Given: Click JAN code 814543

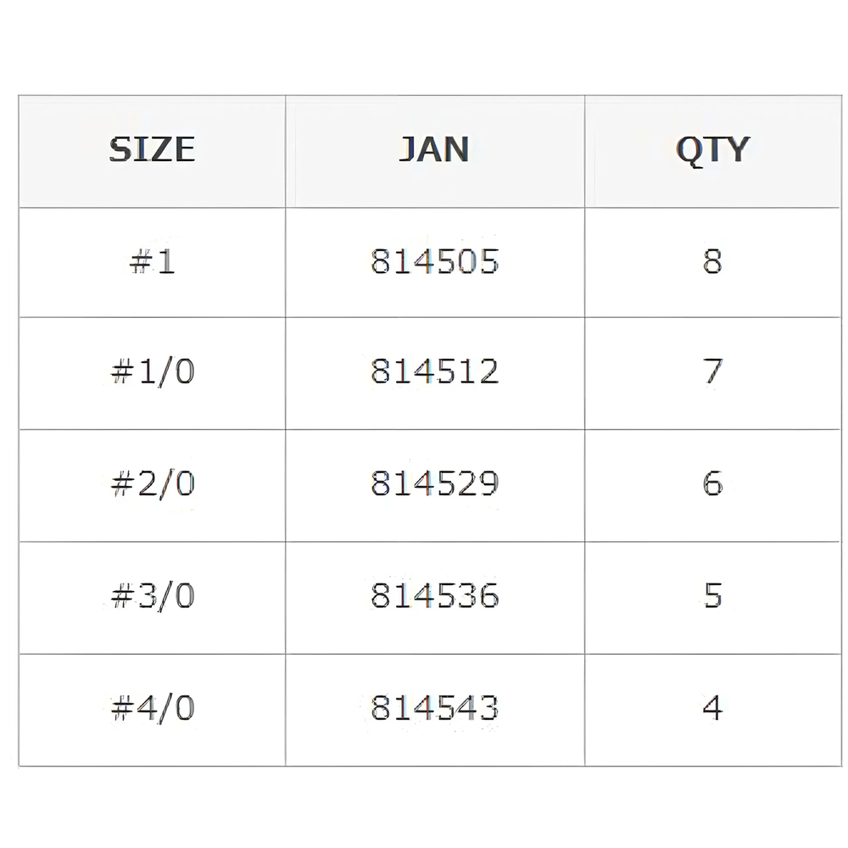Looking at the screenshot, I should pyautogui.click(x=434, y=708).
